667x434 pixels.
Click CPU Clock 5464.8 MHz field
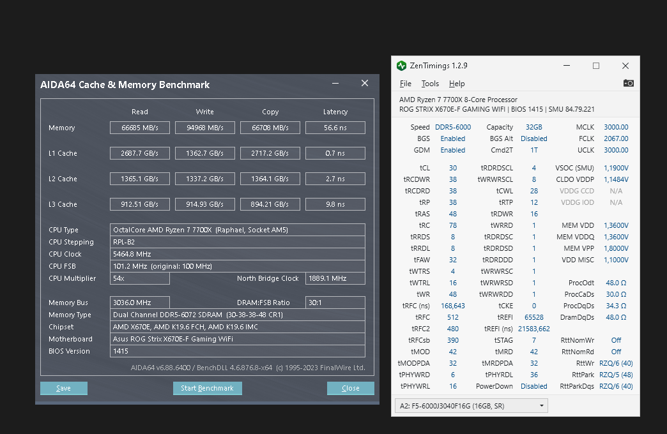238,254
